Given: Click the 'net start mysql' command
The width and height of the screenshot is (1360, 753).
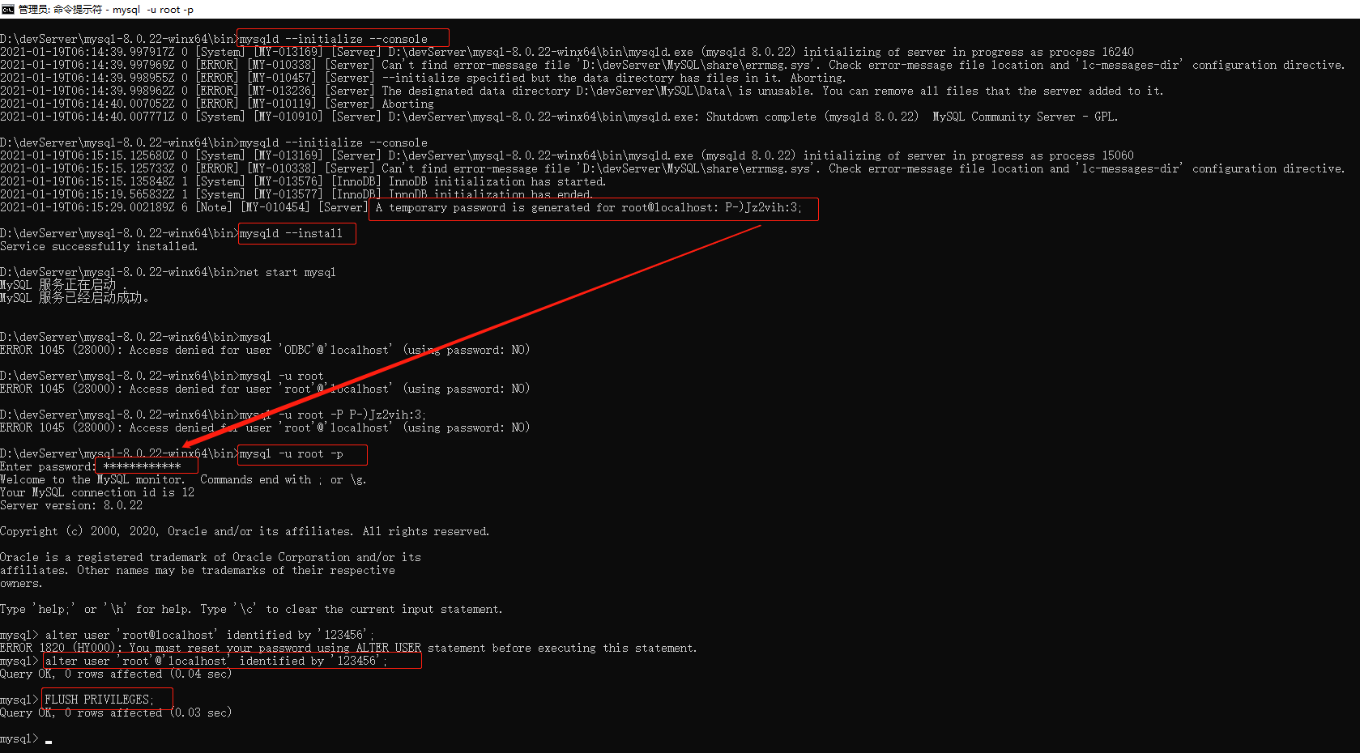Looking at the screenshot, I should [x=288, y=272].
